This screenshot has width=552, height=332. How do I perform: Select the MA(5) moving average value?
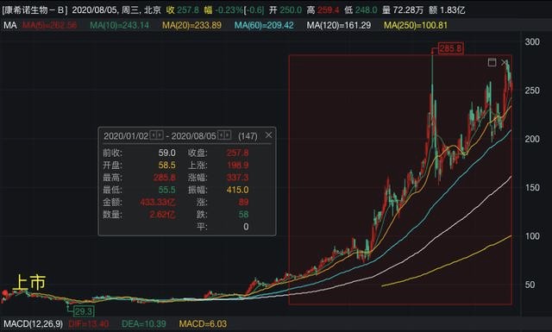[50, 25]
